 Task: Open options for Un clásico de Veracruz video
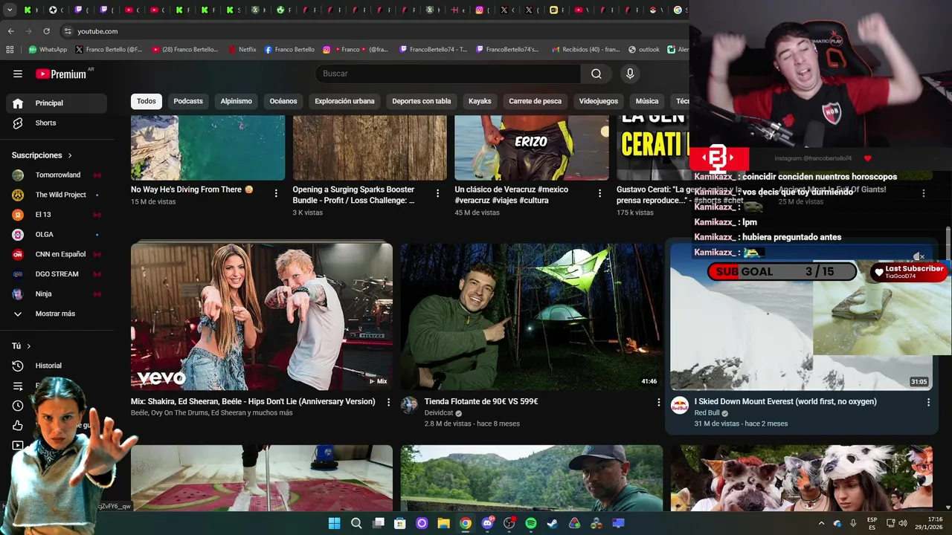pos(600,193)
